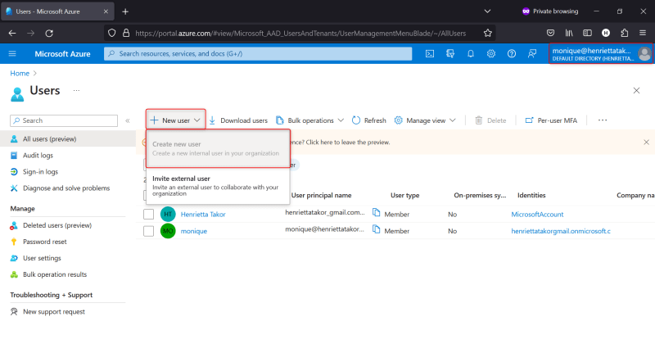Click the HT avatar for Henrietta Takor
Viewport: 655px width, 344px height.
[x=168, y=214]
